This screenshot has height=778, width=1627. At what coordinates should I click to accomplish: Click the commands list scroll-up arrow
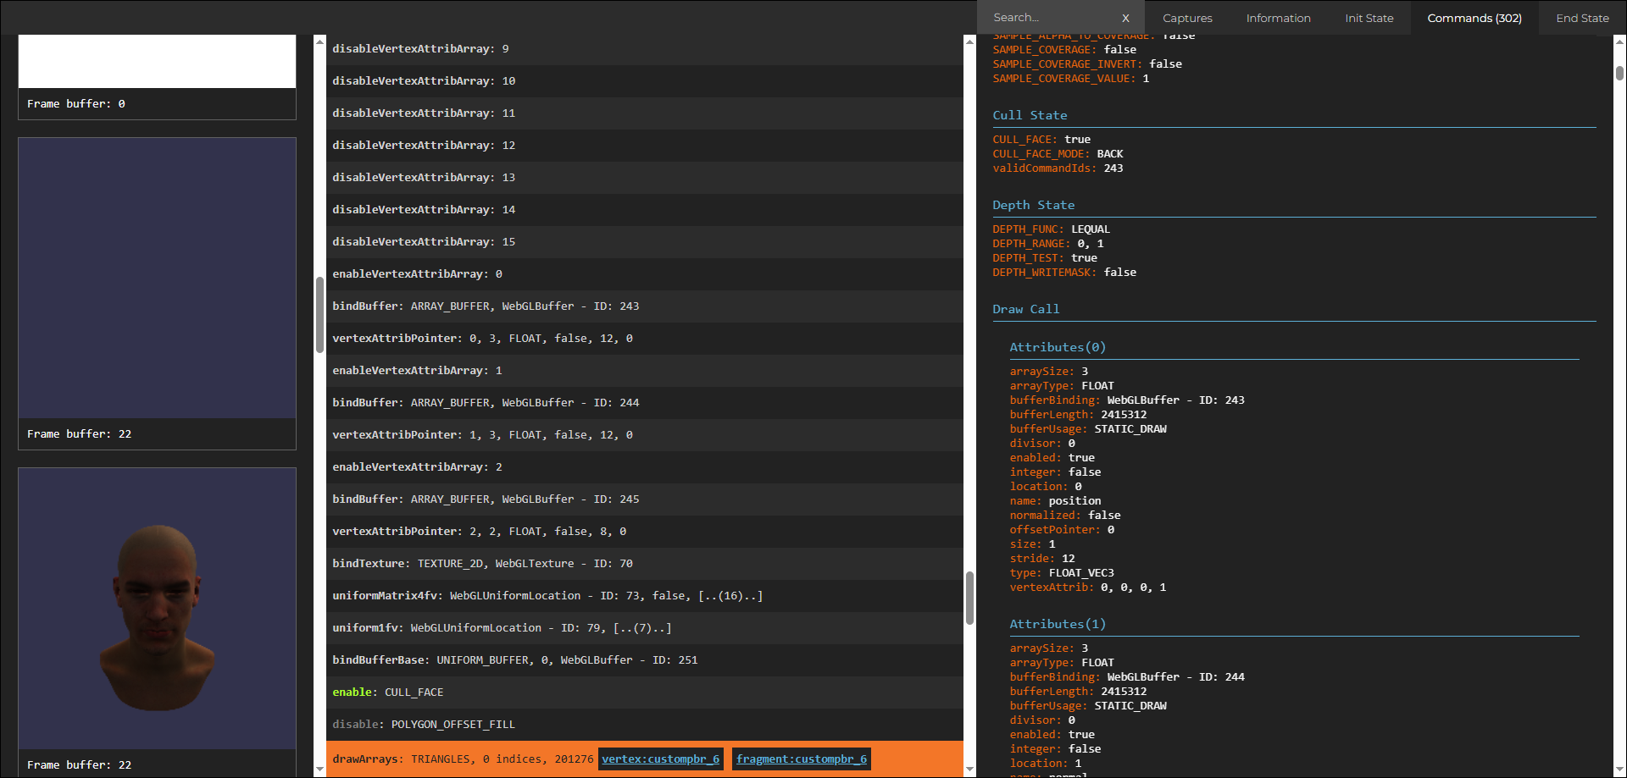pos(969,41)
